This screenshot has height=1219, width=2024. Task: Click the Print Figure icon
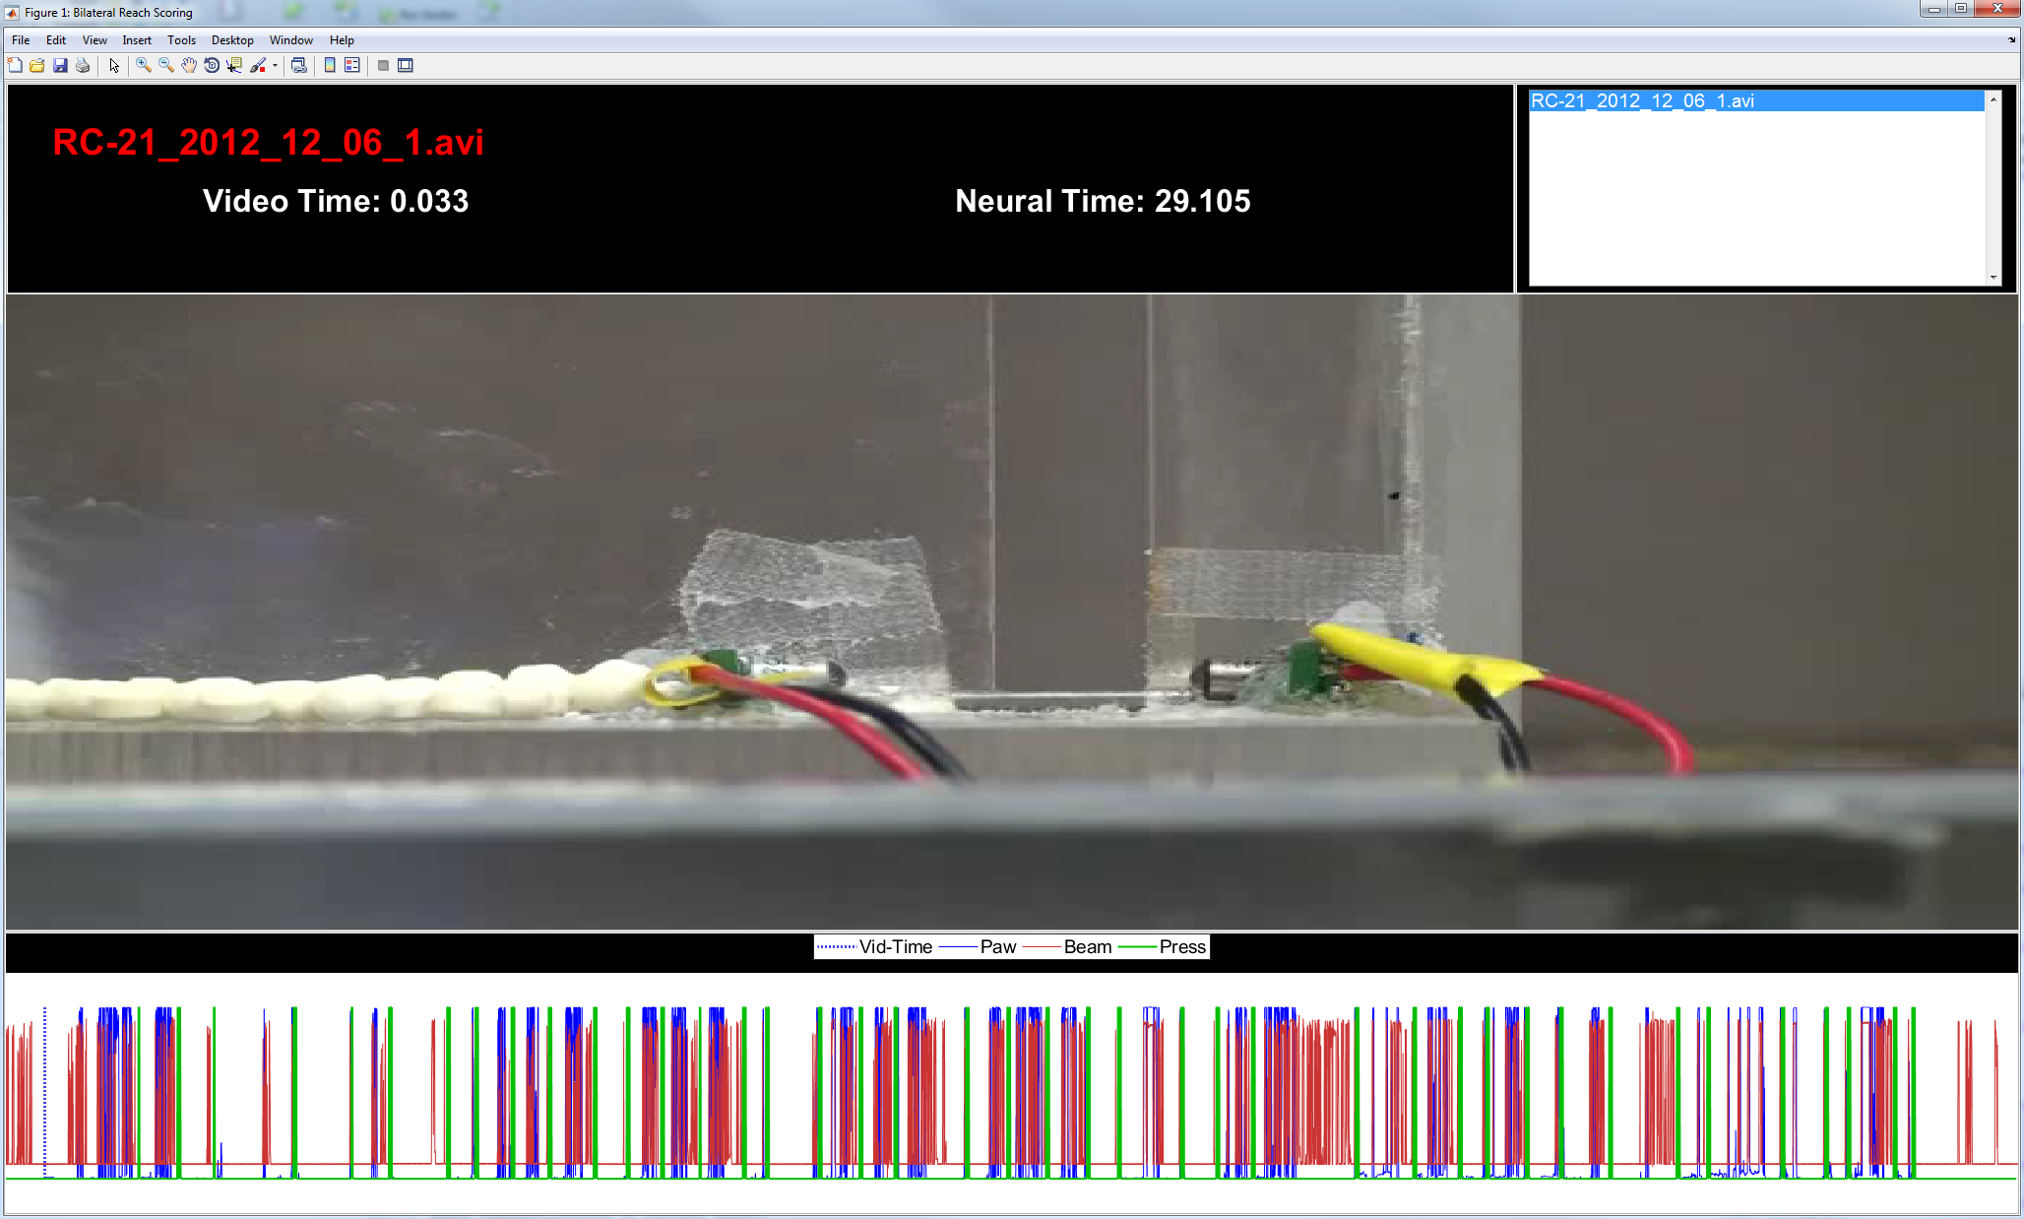pyautogui.click(x=83, y=65)
